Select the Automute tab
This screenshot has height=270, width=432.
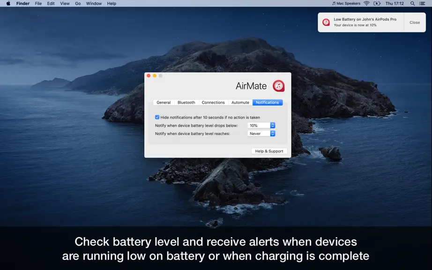tap(240, 103)
